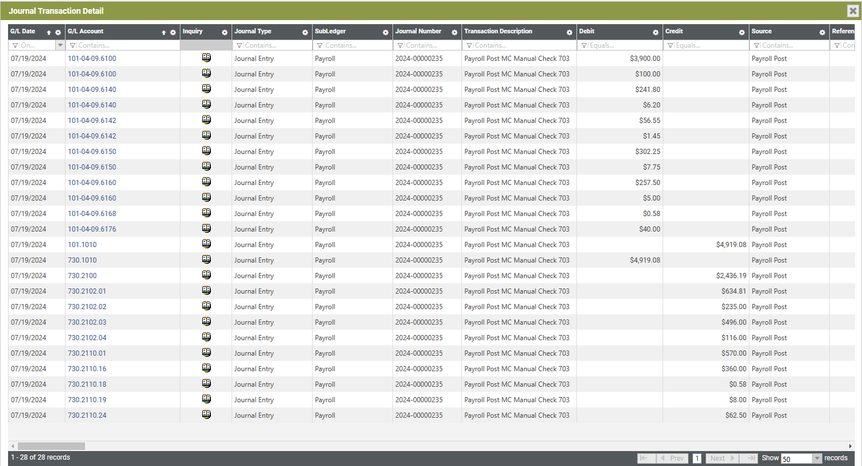Open inquiry icon for the $302.25 debit row
Viewport: 862px width, 466px height.
click(x=206, y=151)
